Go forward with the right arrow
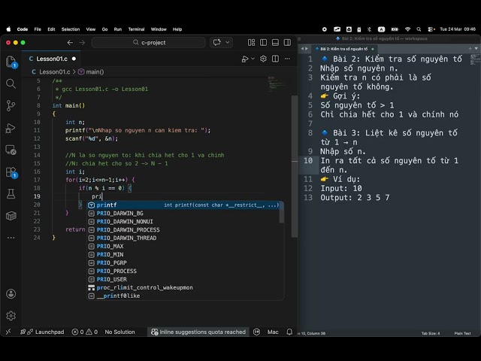The height and width of the screenshot is (361, 481). (x=82, y=43)
